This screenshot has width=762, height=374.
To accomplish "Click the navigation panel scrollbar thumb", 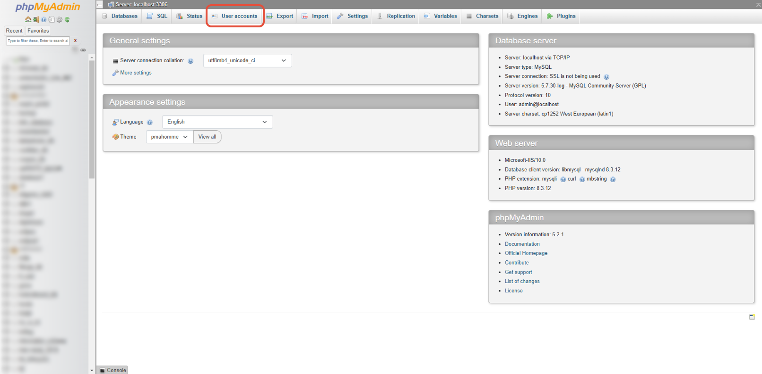I will (92, 120).
